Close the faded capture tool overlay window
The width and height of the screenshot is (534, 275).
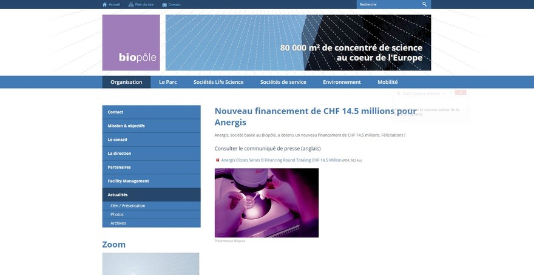[x=461, y=93]
